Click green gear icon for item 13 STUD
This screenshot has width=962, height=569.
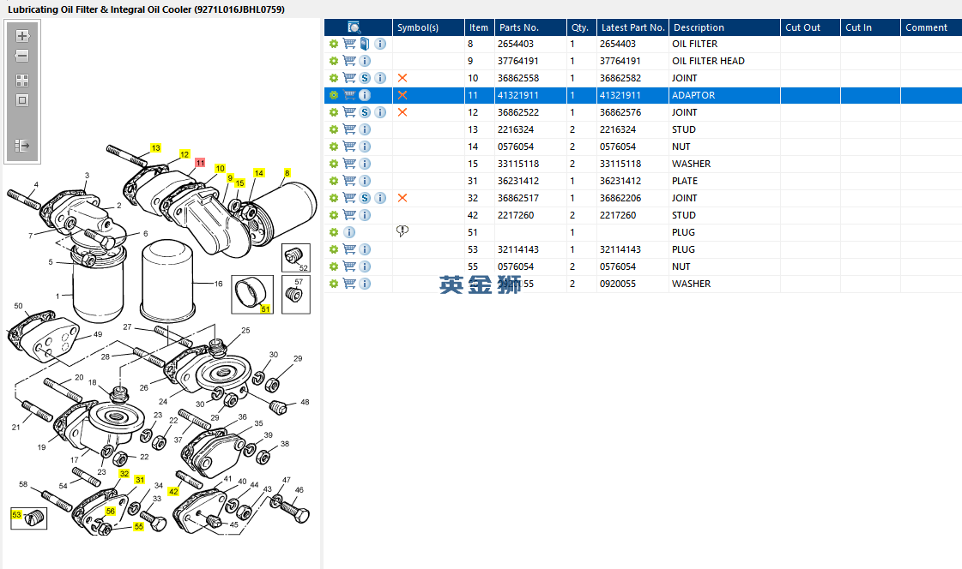coord(334,129)
